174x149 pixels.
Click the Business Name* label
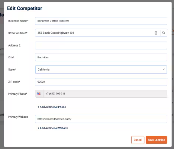[x=18, y=21]
